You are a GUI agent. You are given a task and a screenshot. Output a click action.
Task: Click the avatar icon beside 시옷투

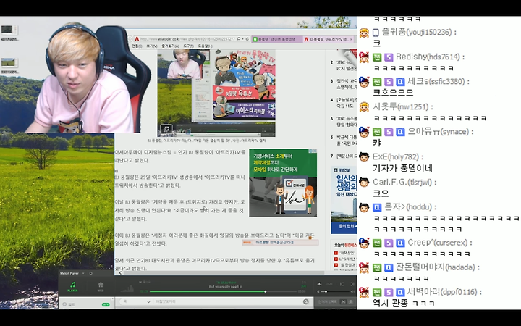point(364,106)
